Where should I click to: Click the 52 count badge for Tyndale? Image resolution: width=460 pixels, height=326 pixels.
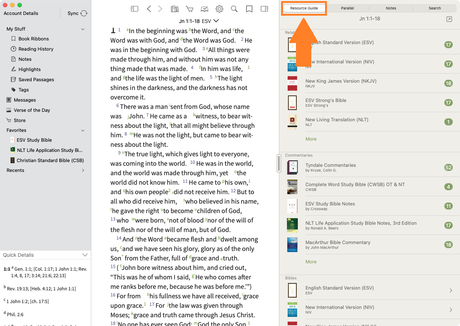(448, 168)
